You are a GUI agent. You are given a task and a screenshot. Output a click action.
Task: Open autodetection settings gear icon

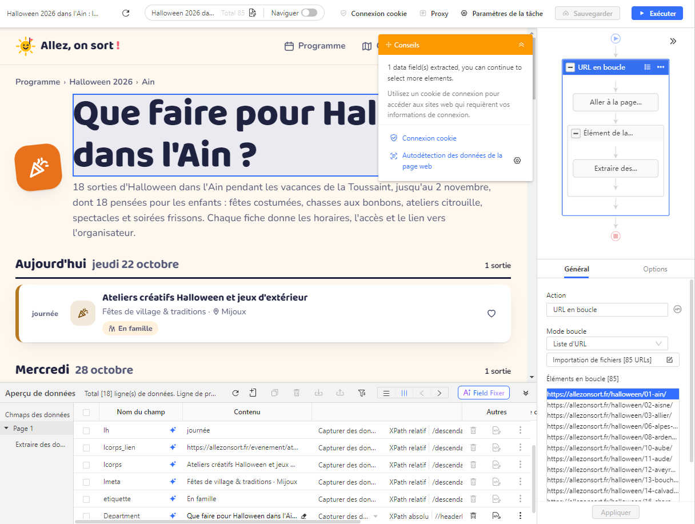pyautogui.click(x=517, y=161)
